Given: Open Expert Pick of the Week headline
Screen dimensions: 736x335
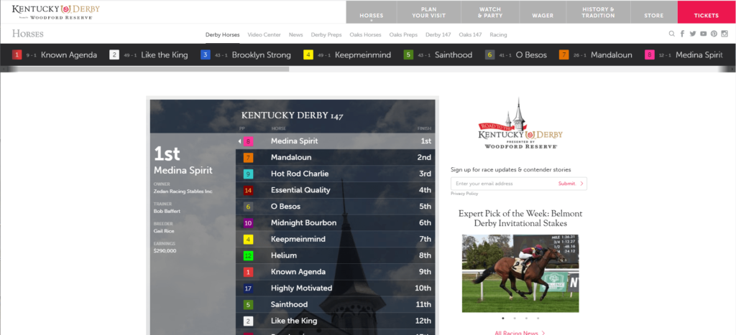Looking at the screenshot, I should 520,218.
